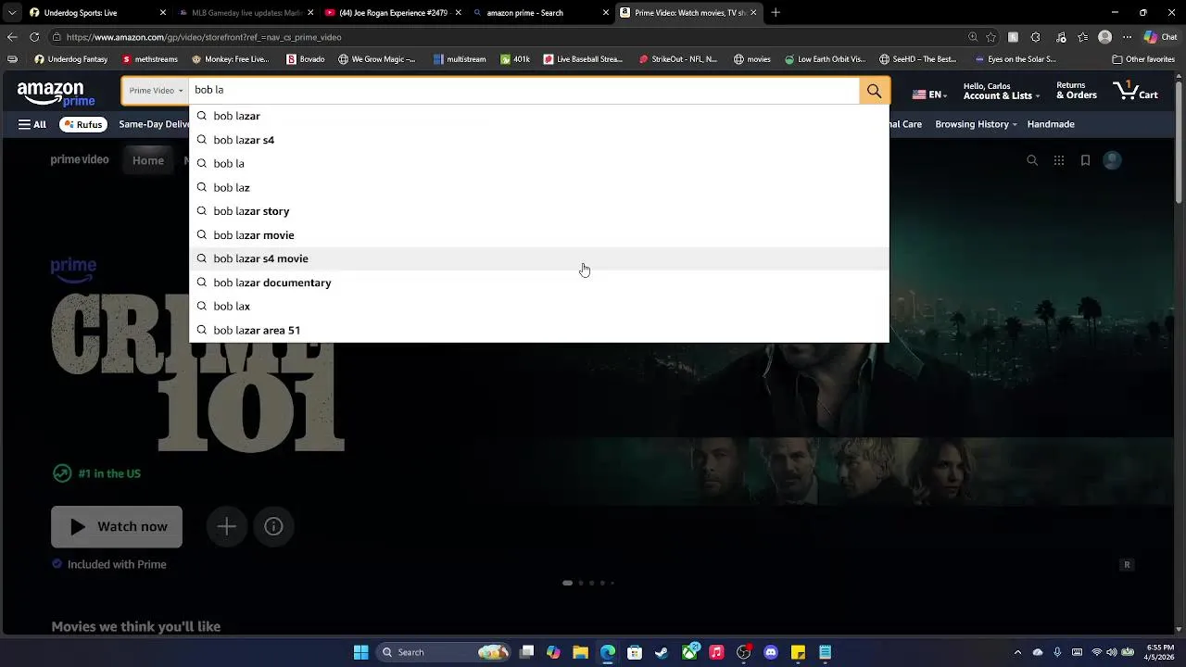Screen dimensions: 1186x667
Task: Open the Underdog Fantasy bookmark
Action: [x=71, y=59]
